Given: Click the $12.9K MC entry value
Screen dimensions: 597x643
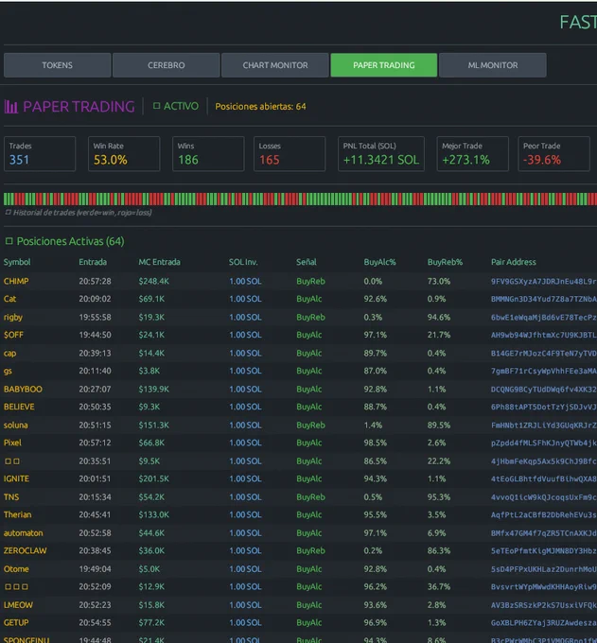Looking at the screenshot, I should pyautogui.click(x=151, y=587).
